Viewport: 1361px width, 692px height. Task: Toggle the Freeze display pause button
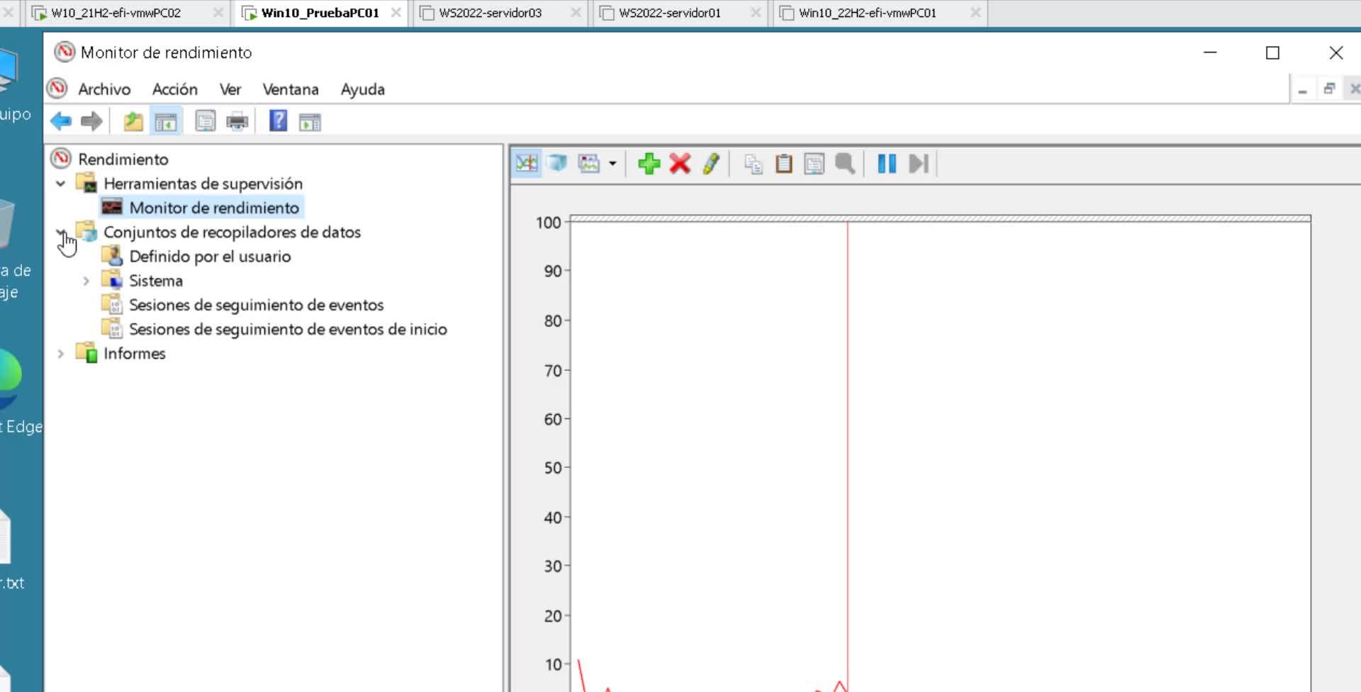pyautogui.click(x=887, y=164)
